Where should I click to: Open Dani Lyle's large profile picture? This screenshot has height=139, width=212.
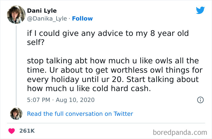(x=16, y=14)
